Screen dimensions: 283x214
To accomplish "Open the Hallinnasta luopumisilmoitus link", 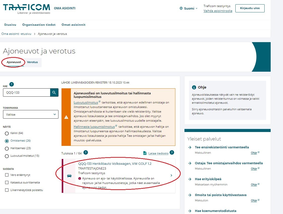I will (x=94, y=127).
